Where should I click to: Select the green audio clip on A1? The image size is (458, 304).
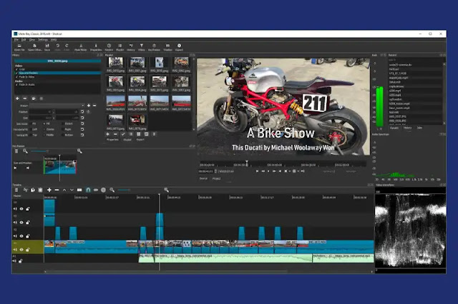click(225, 258)
